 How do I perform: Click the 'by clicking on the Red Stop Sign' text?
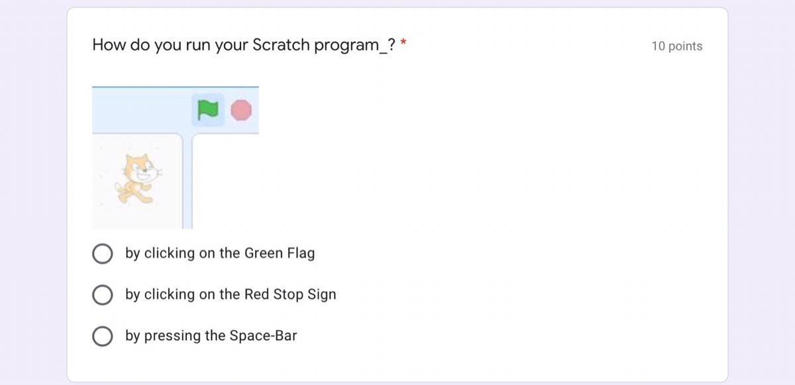[231, 294]
